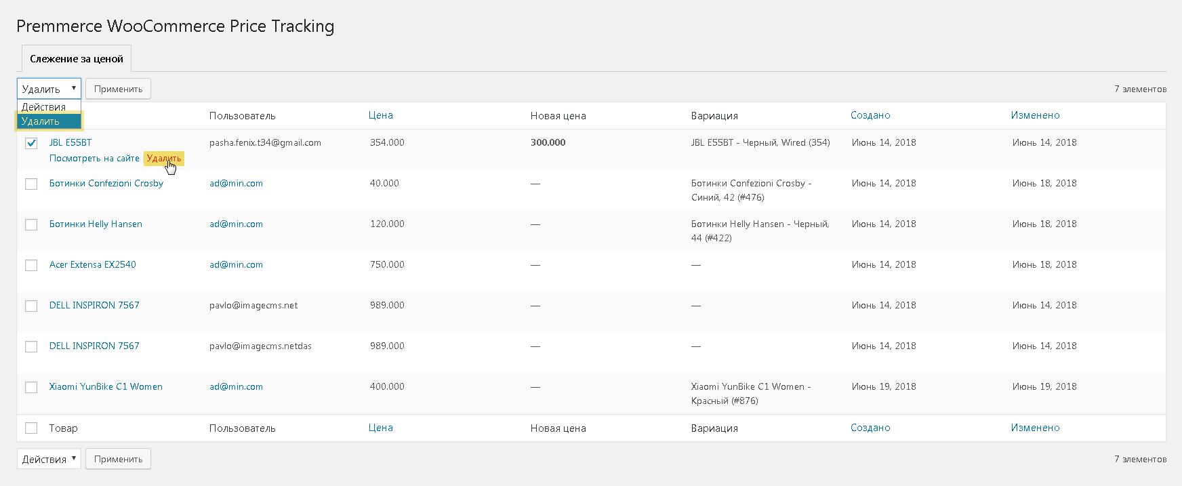Open the top bulk action dropdown showing Удалить
The width and height of the screenshot is (1182, 486).
(x=49, y=89)
